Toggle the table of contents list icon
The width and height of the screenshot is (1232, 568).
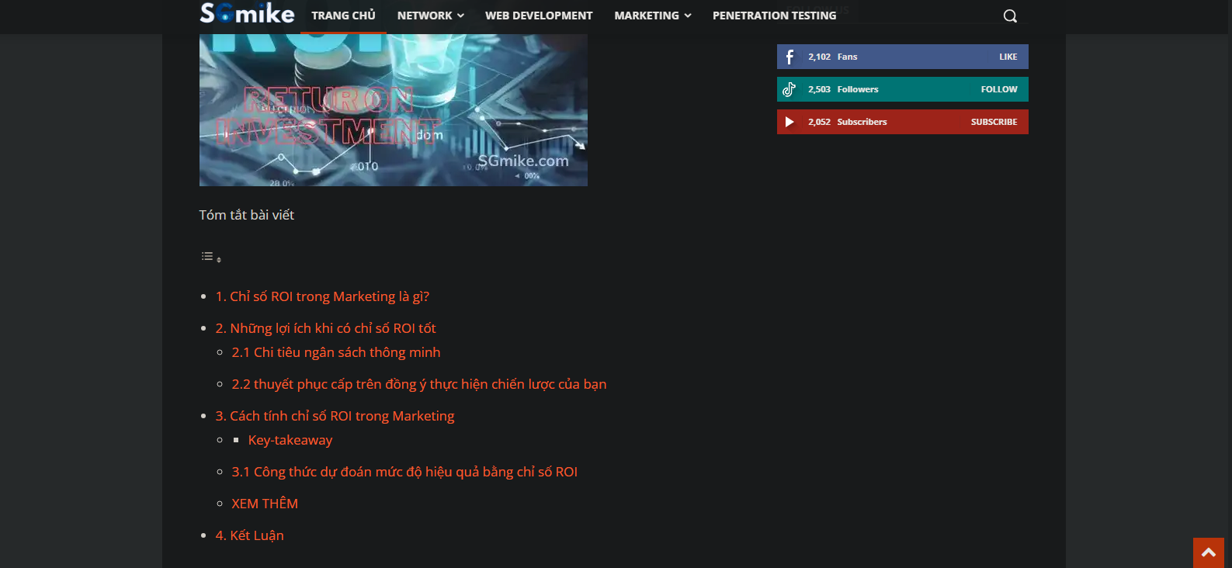[x=211, y=257]
